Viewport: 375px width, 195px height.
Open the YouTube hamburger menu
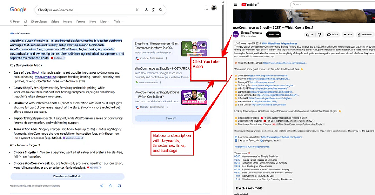(235, 5)
